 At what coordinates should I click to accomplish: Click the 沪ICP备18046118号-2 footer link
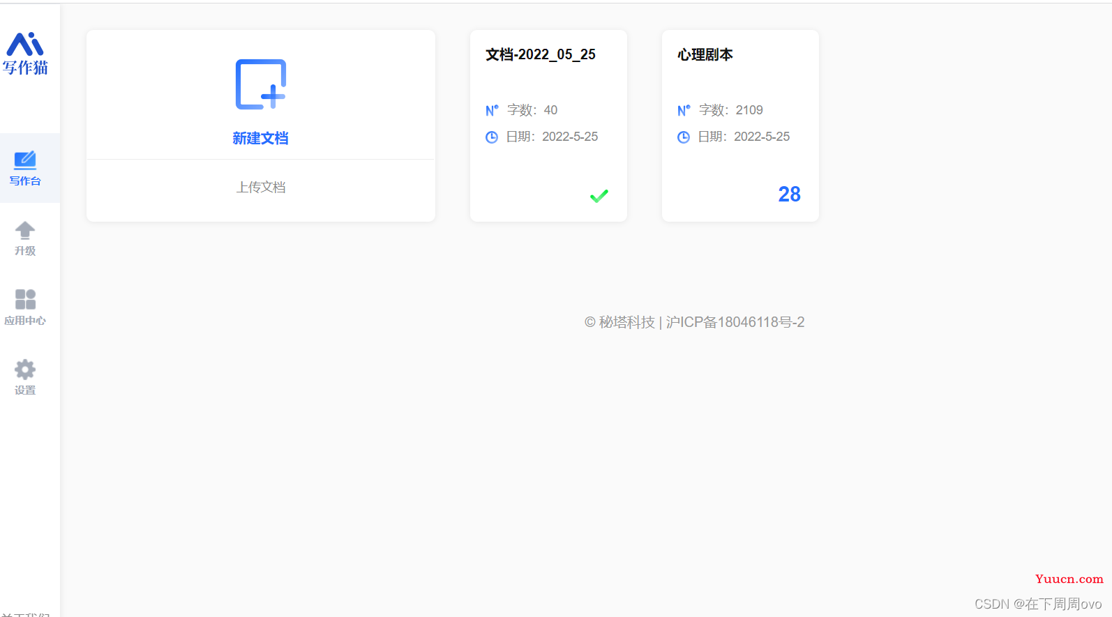(735, 322)
